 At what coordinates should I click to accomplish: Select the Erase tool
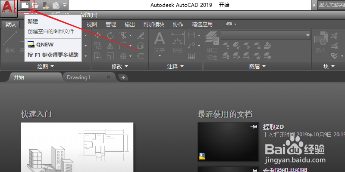pos(141,35)
